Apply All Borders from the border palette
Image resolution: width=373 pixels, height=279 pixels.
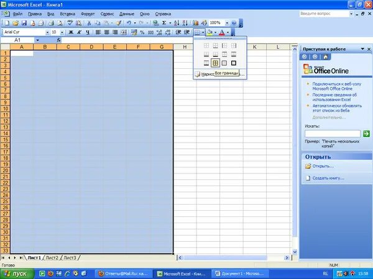(x=215, y=63)
